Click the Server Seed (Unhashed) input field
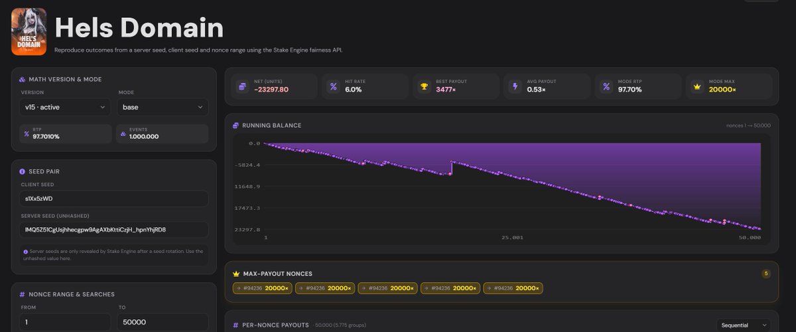 pyautogui.click(x=114, y=230)
